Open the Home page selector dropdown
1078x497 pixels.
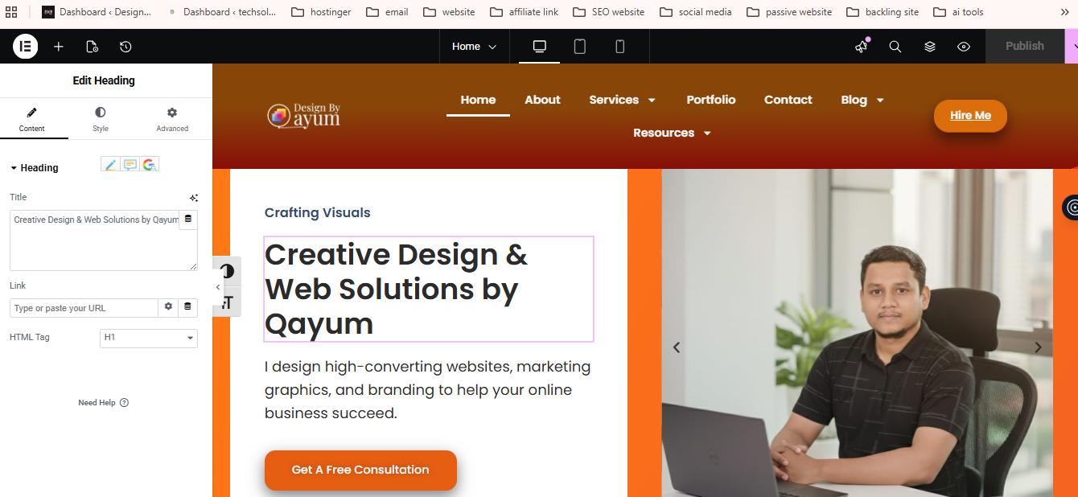[x=474, y=47]
